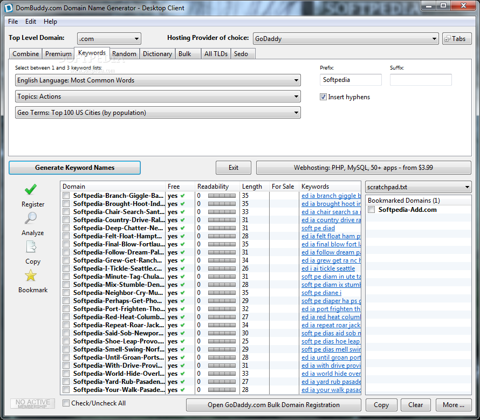
Task: Switch to the Premium tab
Action: coord(58,54)
